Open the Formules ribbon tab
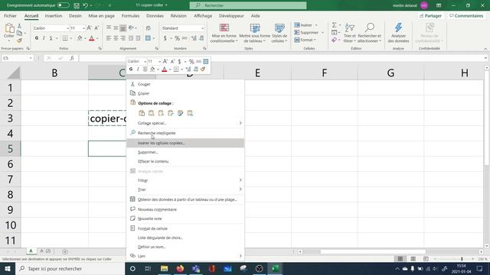The image size is (490, 275). pyautogui.click(x=130, y=15)
